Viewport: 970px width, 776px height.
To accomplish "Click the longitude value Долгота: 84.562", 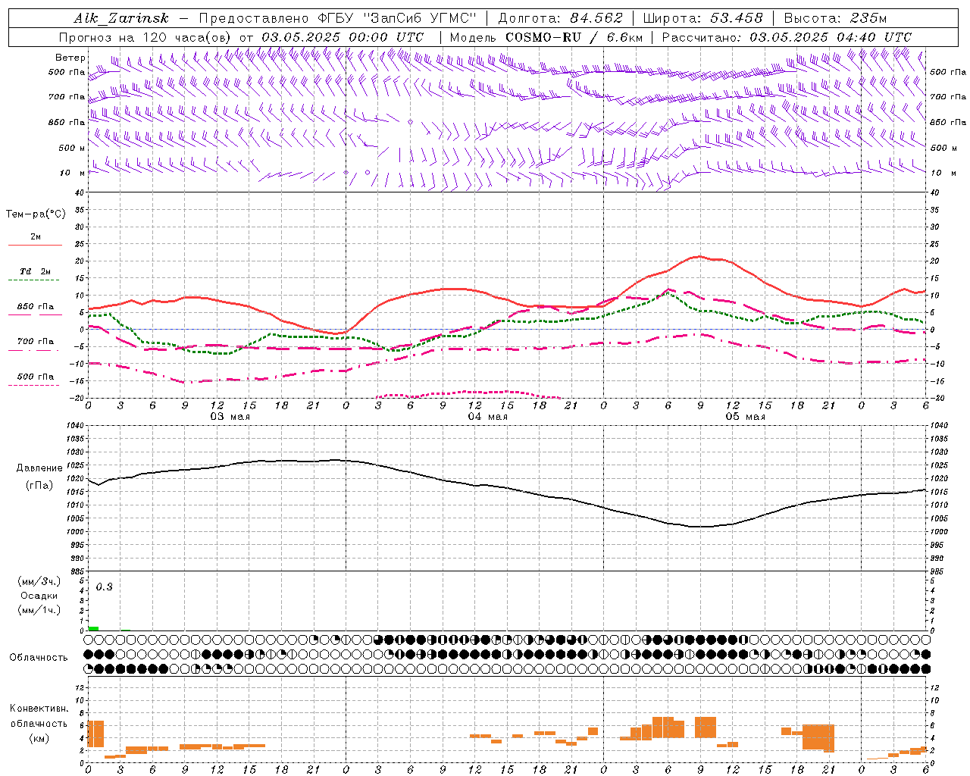I will pos(560,18).
